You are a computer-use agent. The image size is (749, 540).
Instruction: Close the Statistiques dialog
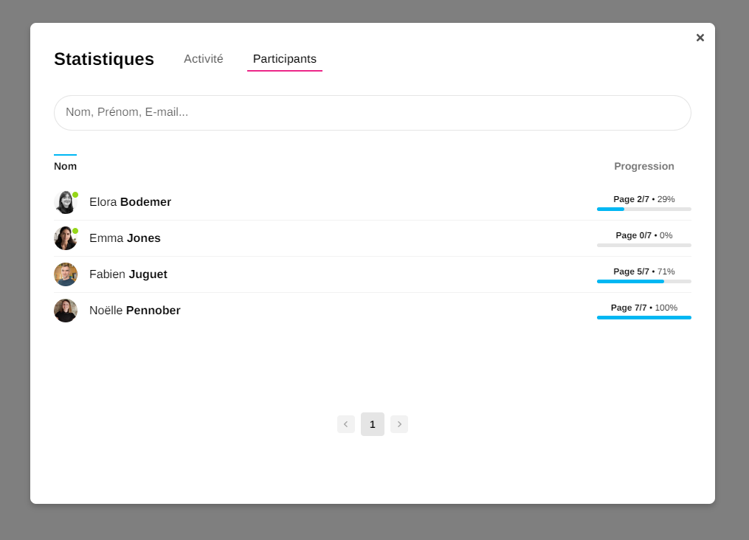click(x=700, y=38)
